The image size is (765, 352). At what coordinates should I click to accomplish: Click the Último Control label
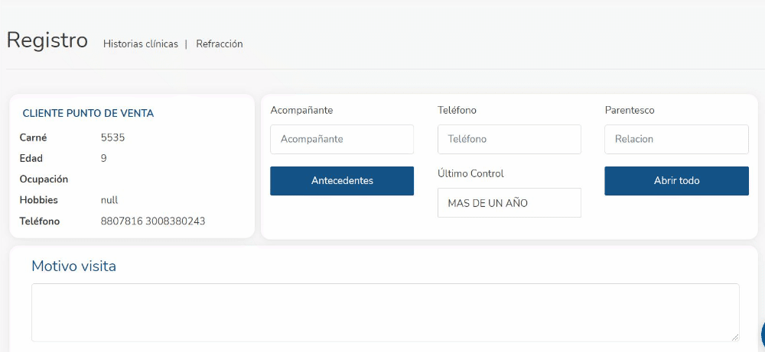470,173
